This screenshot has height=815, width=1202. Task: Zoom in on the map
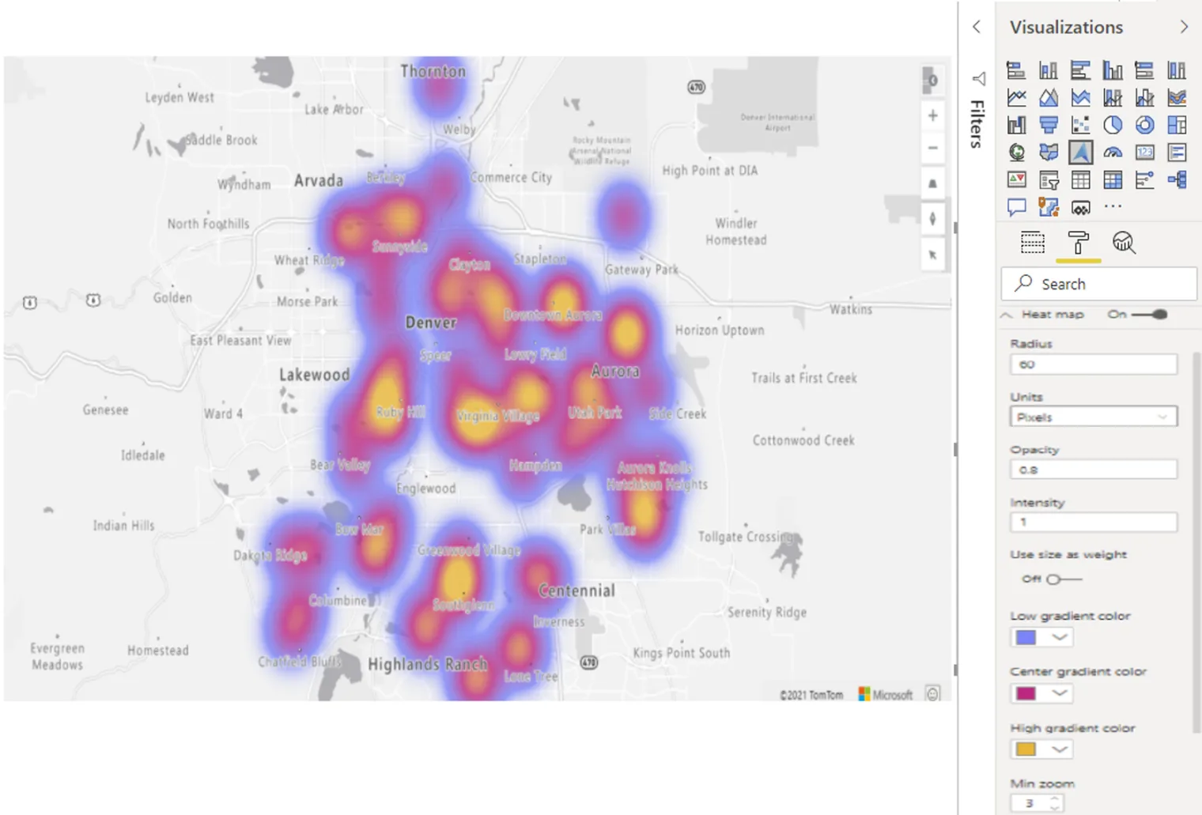pos(933,115)
